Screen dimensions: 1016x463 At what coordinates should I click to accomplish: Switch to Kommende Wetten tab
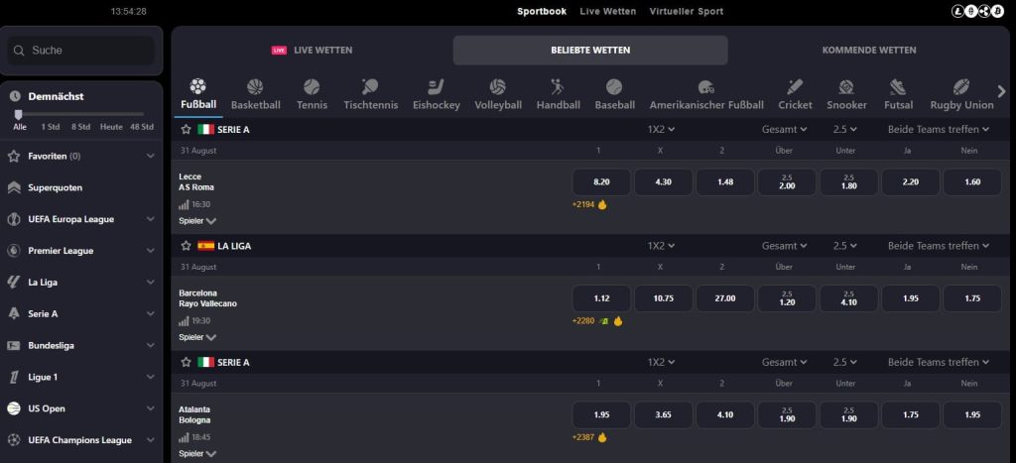click(869, 50)
